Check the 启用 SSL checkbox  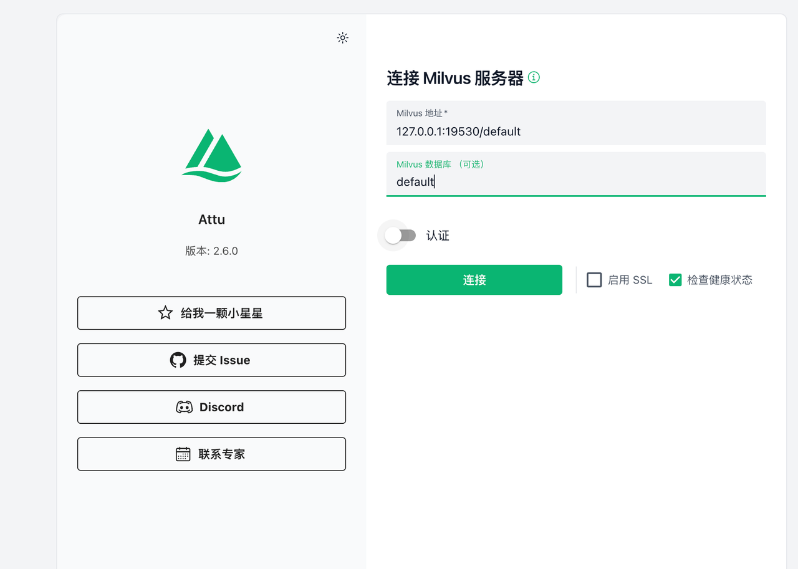[x=594, y=280]
